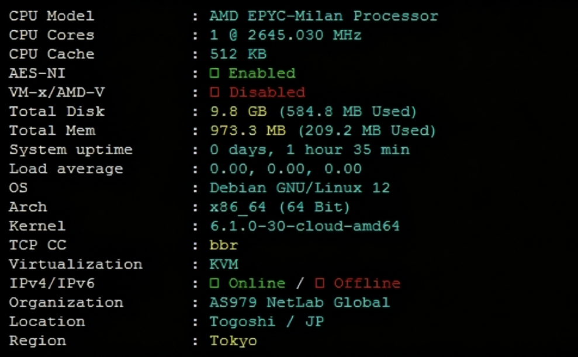
Task: Click the CPU Cores value 2645.030 MHz
Action: tap(304, 35)
